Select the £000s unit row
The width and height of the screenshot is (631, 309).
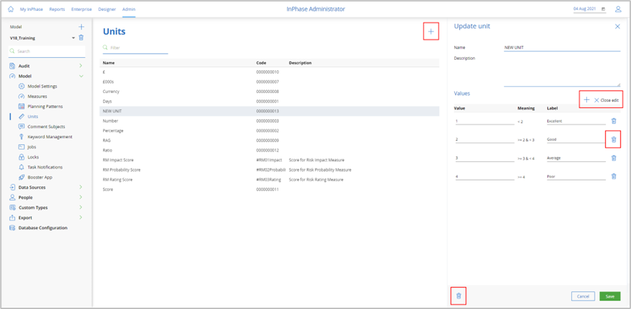coord(269,81)
